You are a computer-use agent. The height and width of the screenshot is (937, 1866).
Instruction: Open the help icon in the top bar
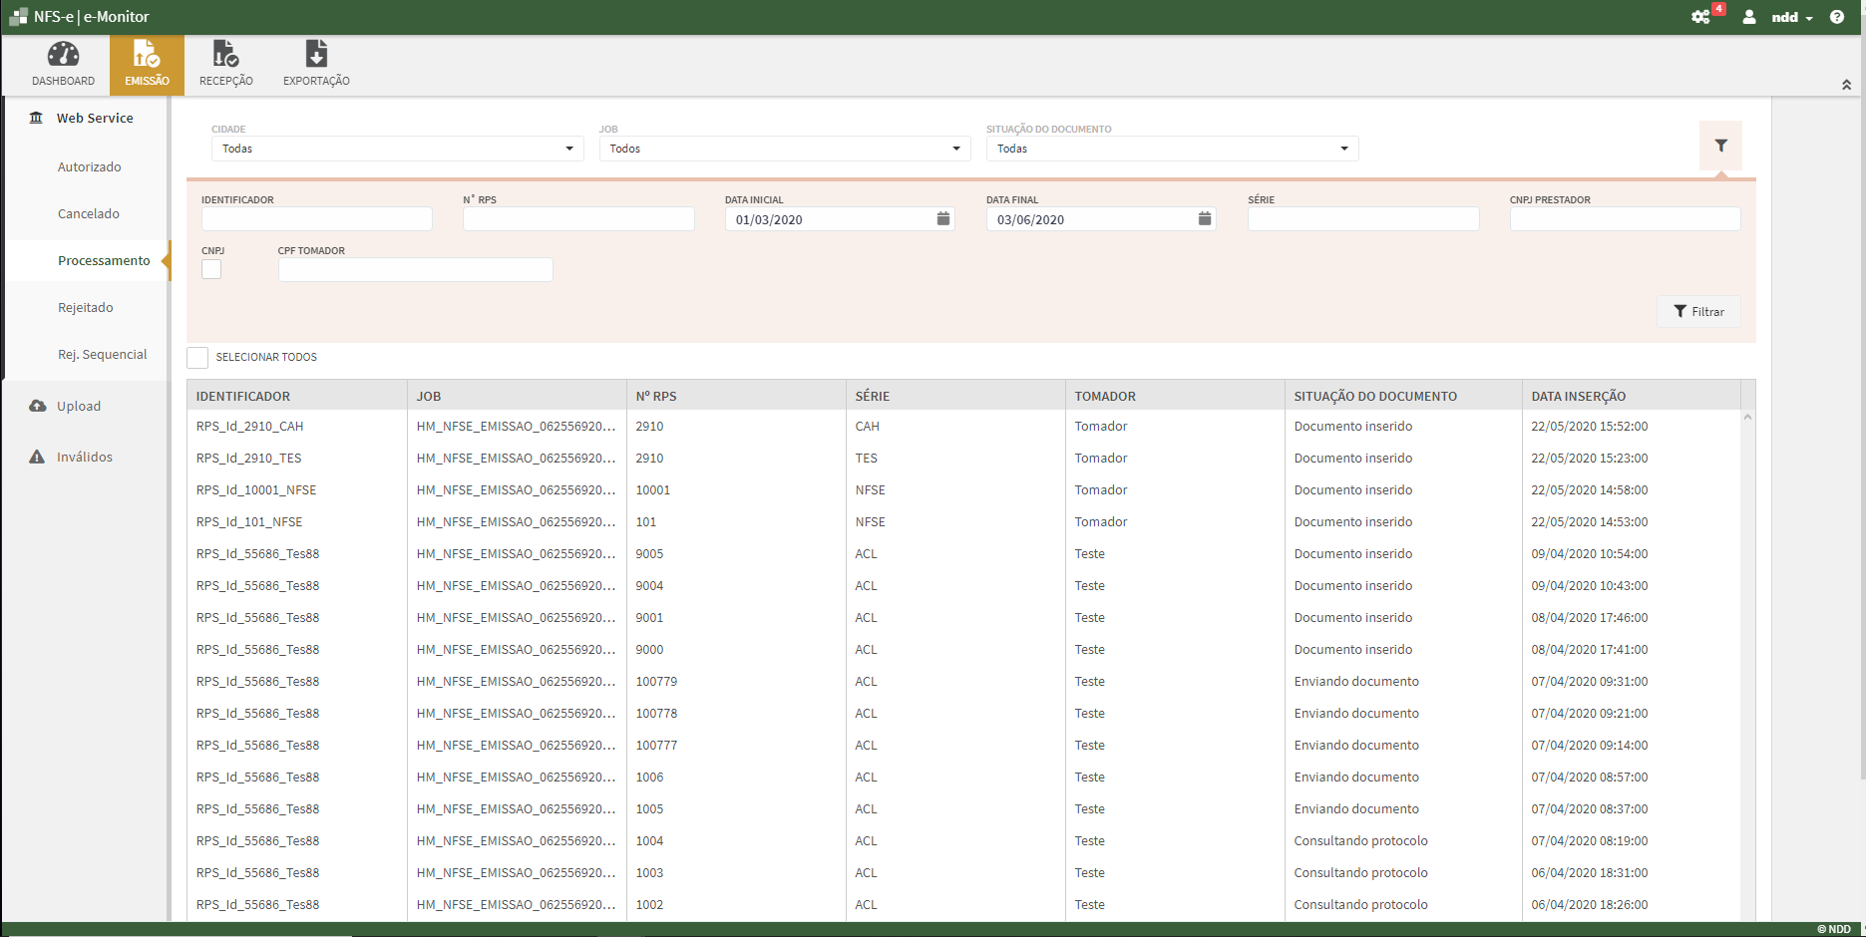tap(1838, 16)
